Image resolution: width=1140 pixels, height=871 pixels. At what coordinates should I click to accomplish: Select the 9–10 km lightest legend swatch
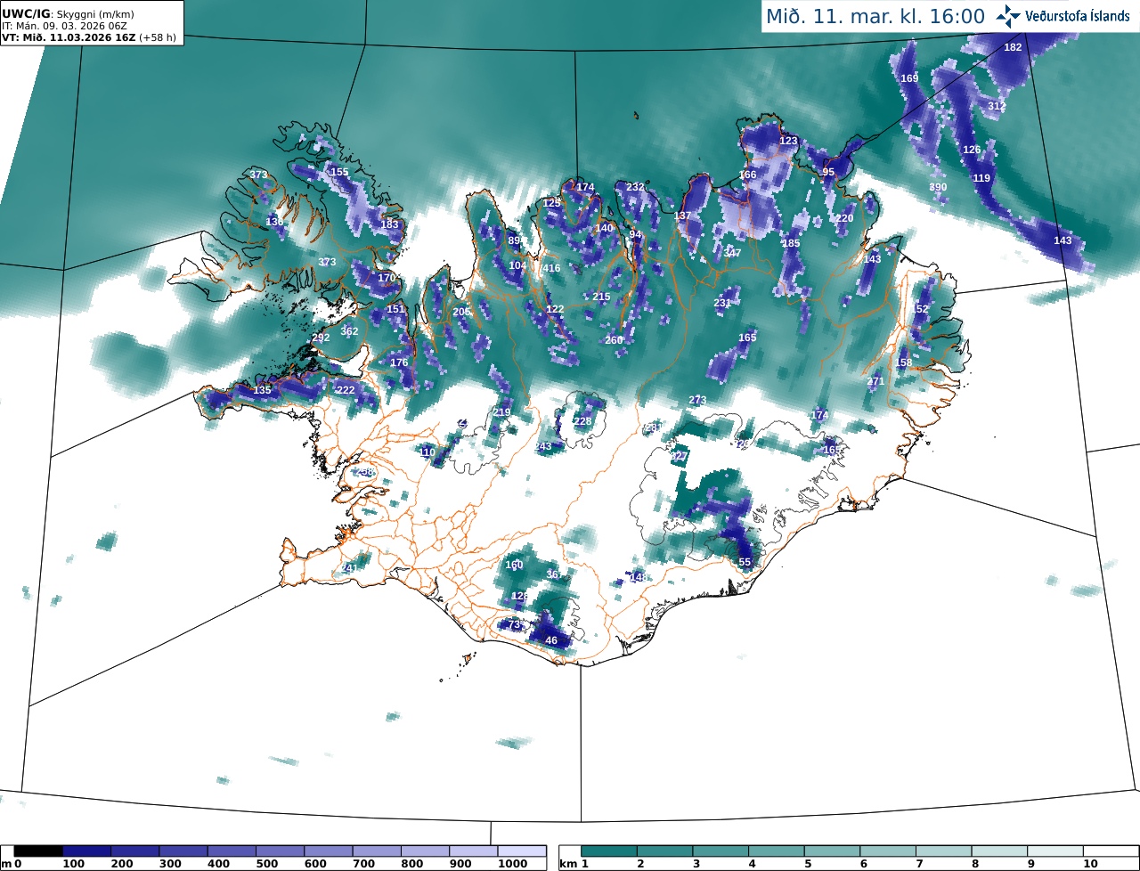click(1055, 851)
